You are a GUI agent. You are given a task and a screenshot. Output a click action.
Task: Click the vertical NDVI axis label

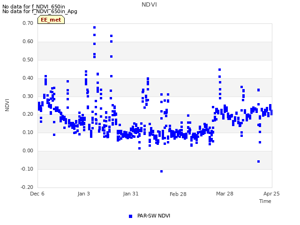7,105
